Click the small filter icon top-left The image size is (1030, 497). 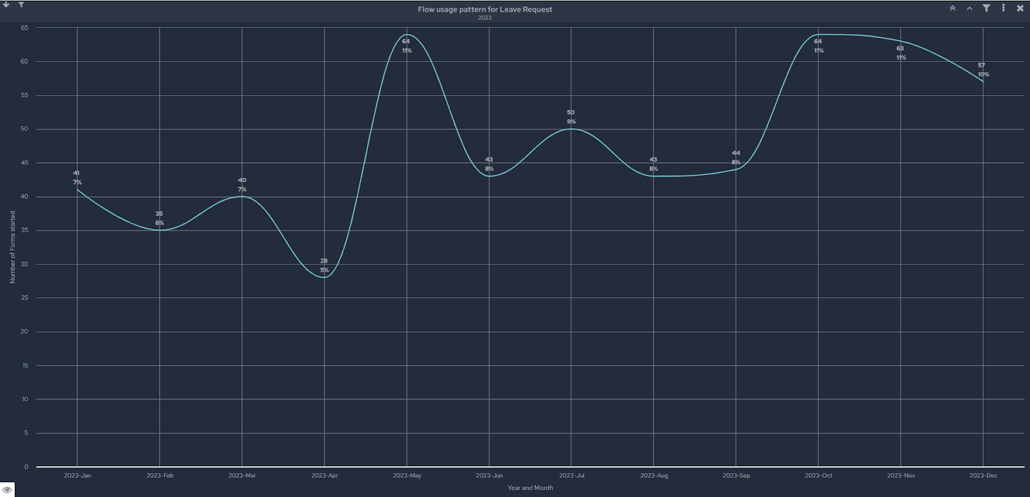click(x=21, y=5)
